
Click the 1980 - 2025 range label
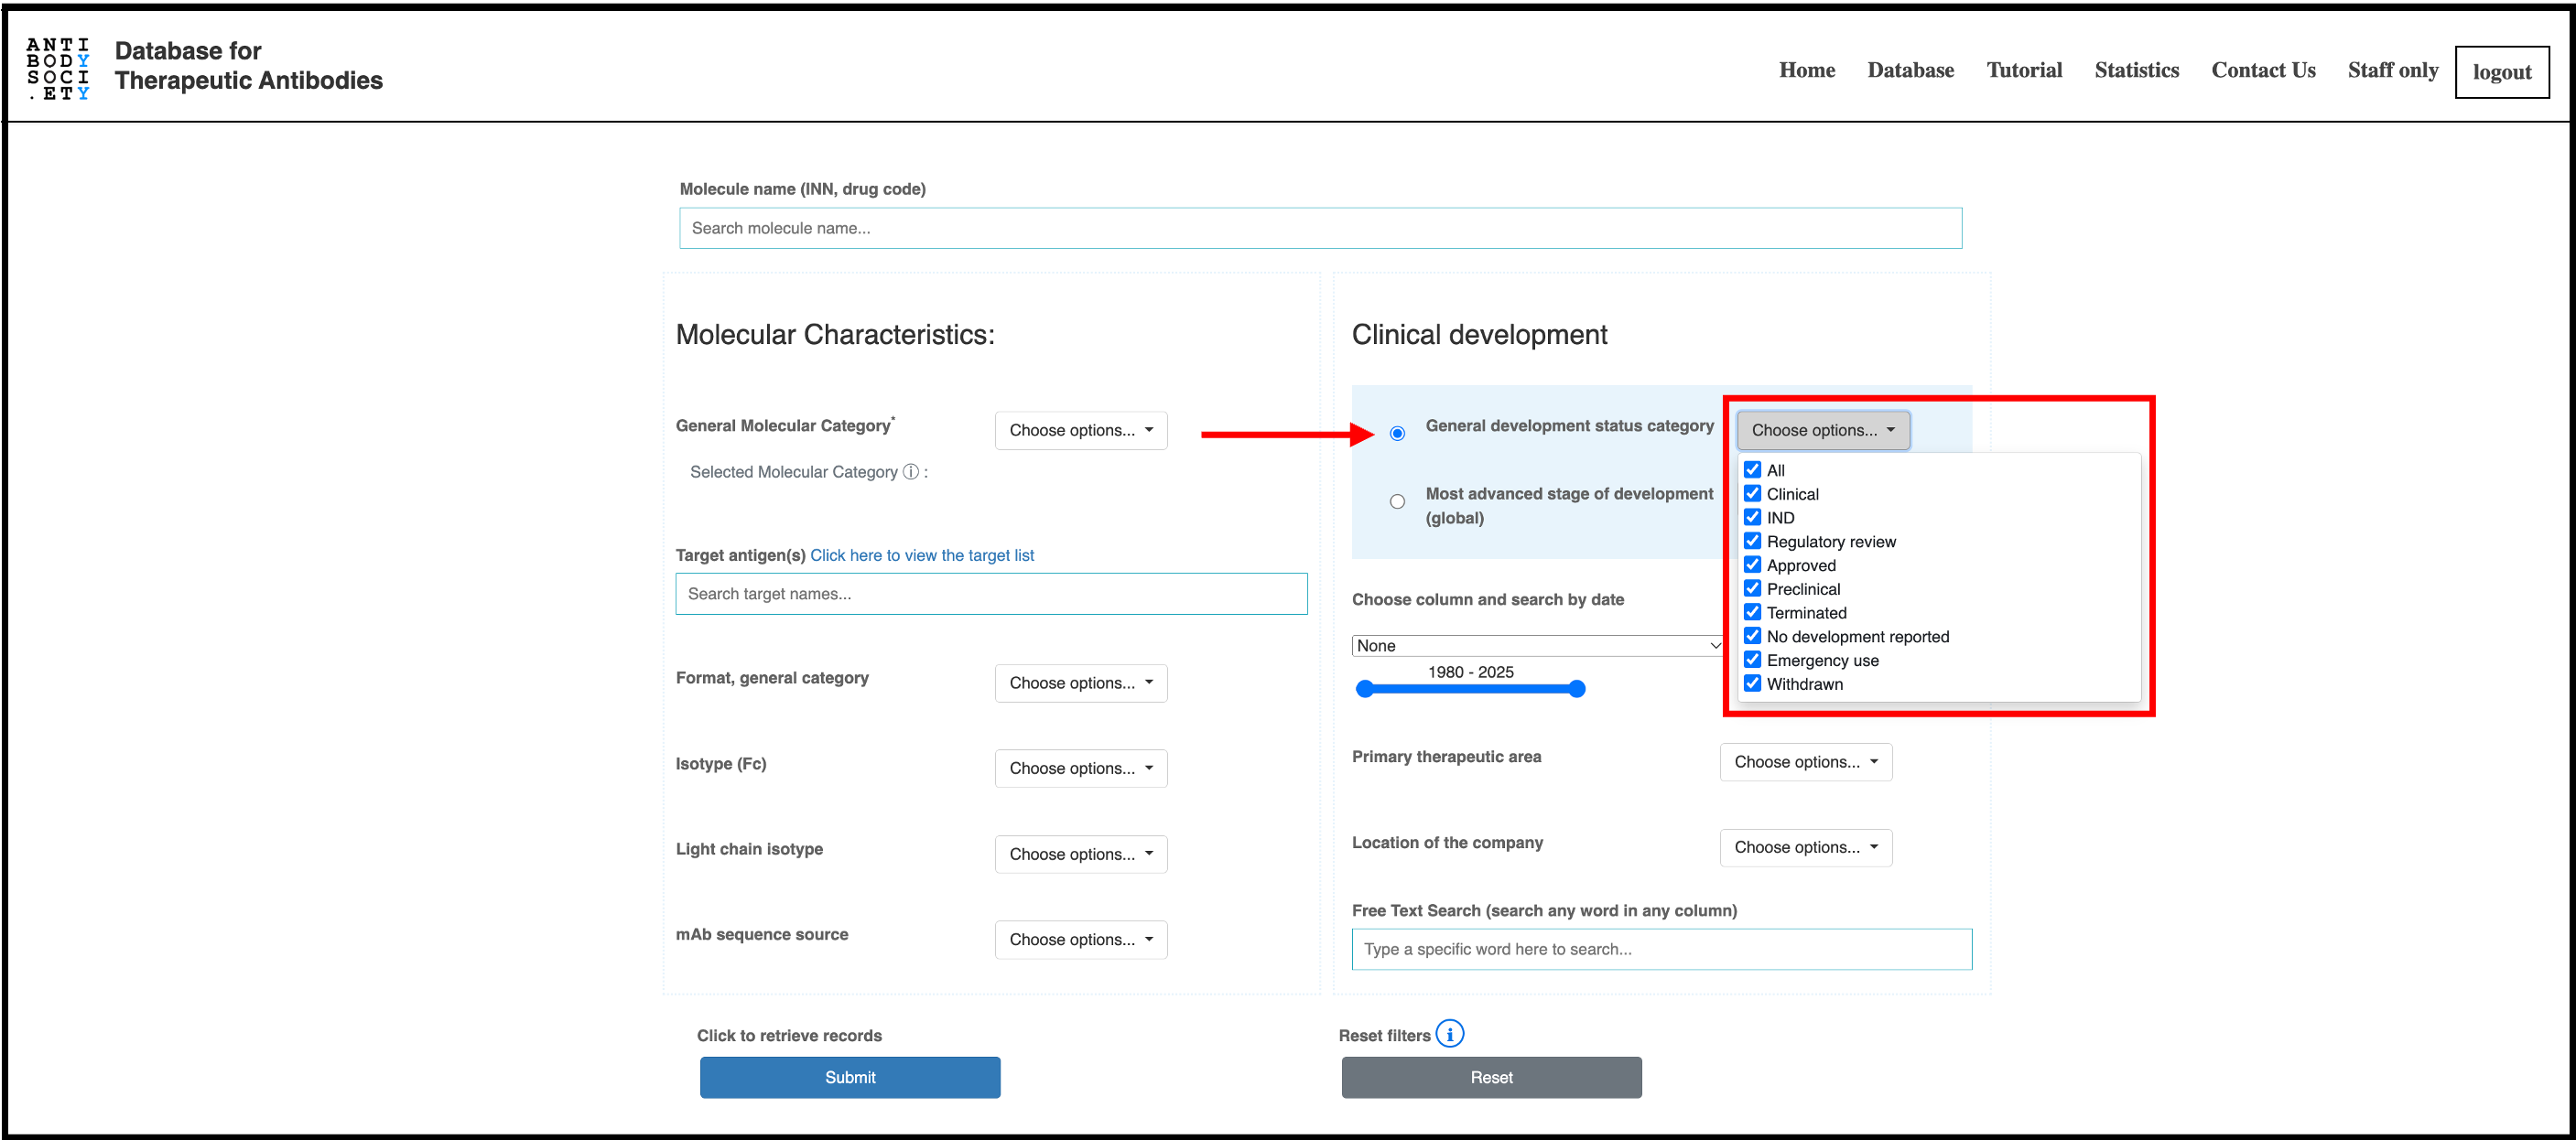(1470, 672)
